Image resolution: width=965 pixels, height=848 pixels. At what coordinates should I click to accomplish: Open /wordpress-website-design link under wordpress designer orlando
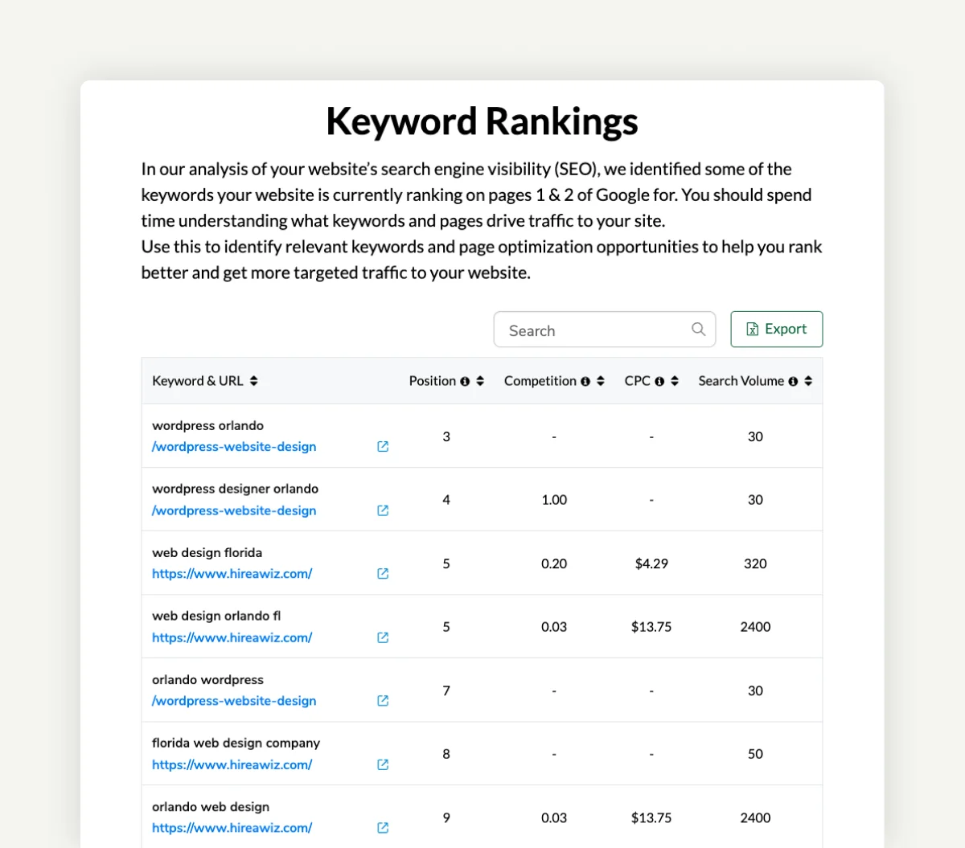tap(234, 510)
